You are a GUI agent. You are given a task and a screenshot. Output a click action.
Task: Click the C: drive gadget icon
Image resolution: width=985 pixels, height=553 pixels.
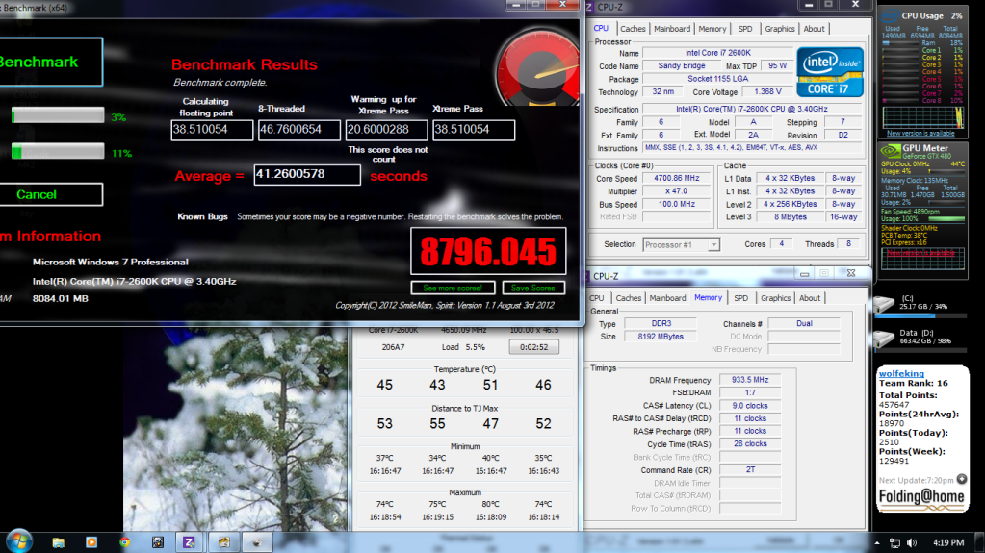(x=885, y=303)
